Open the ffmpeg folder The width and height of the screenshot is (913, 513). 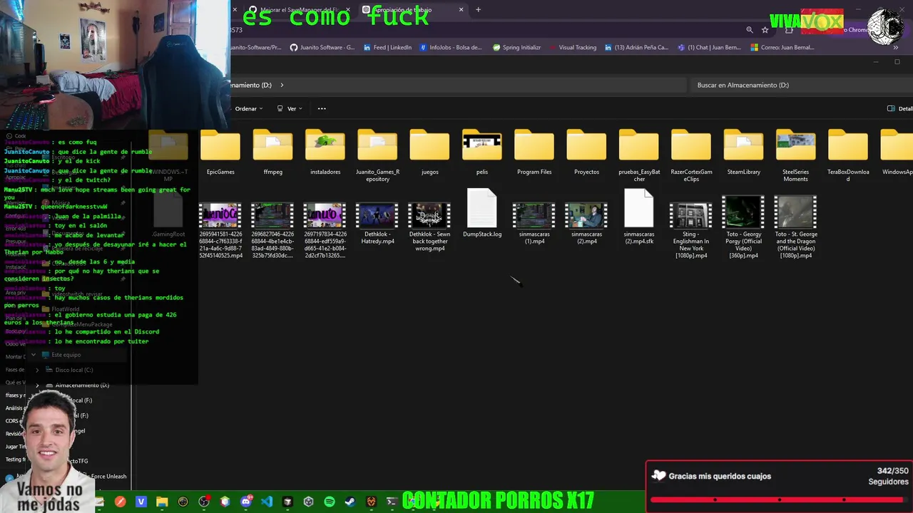pyautogui.click(x=272, y=151)
